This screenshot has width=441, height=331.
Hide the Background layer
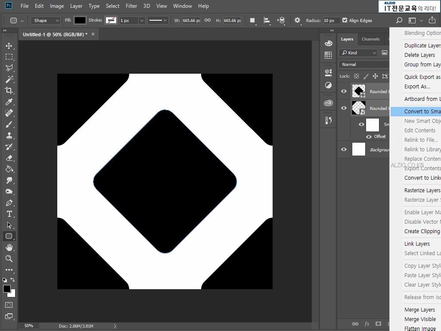pyautogui.click(x=344, y=149)
